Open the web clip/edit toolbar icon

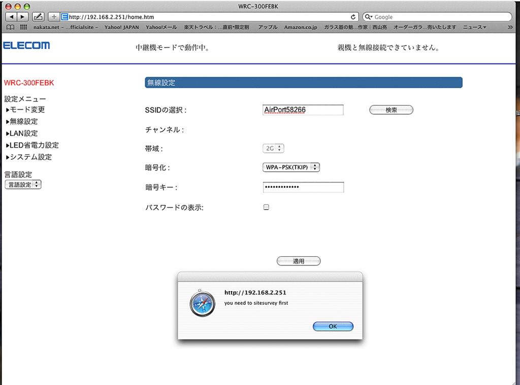point(38,17)
